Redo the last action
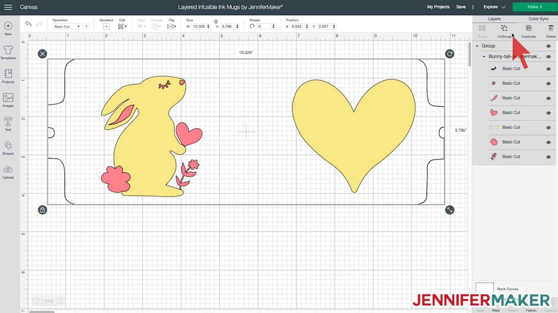This screenshot has height=313, width=558. click(39, 24)
